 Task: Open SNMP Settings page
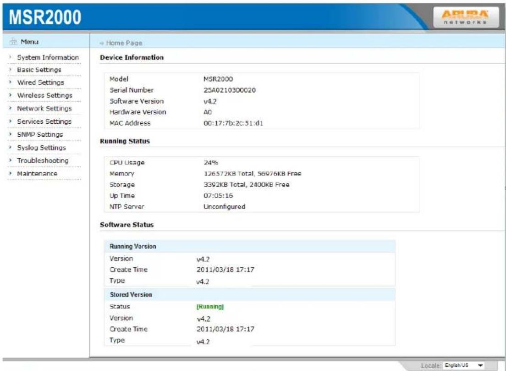coord(40,134)
